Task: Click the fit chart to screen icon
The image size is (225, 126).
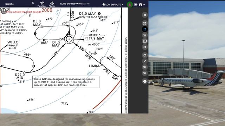Action: 145,41
